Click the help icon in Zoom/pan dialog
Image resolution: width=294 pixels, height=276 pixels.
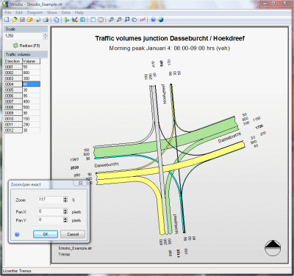click(x=17, y=234)
